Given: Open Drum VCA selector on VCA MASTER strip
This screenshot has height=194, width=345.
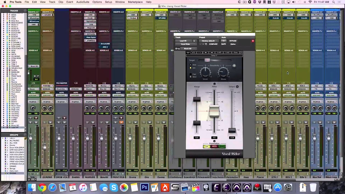Looking at the screenshot, I should click(x=61, y=89).
